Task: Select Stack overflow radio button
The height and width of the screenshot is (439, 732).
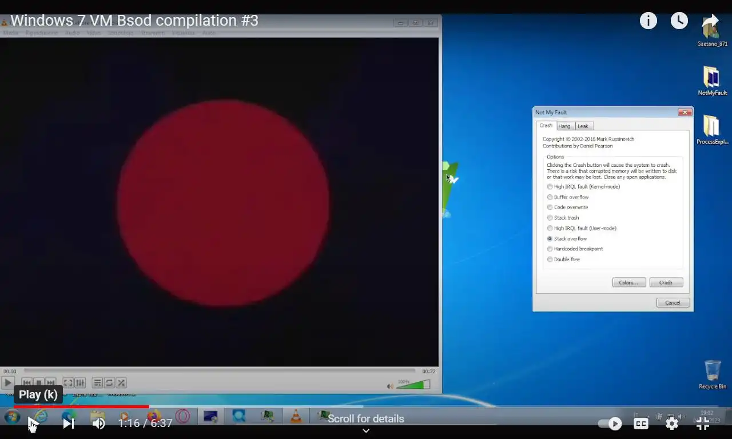Action: [550, 239]
